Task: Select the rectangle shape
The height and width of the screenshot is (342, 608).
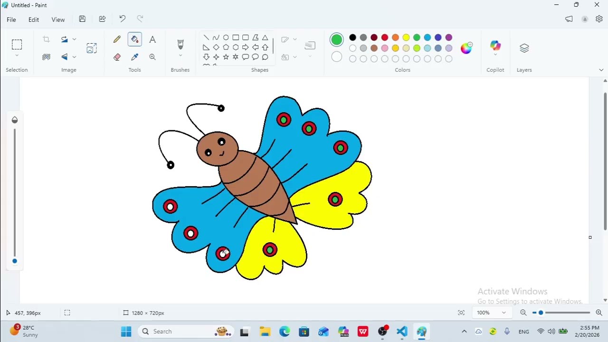Action: coord(236,38)
